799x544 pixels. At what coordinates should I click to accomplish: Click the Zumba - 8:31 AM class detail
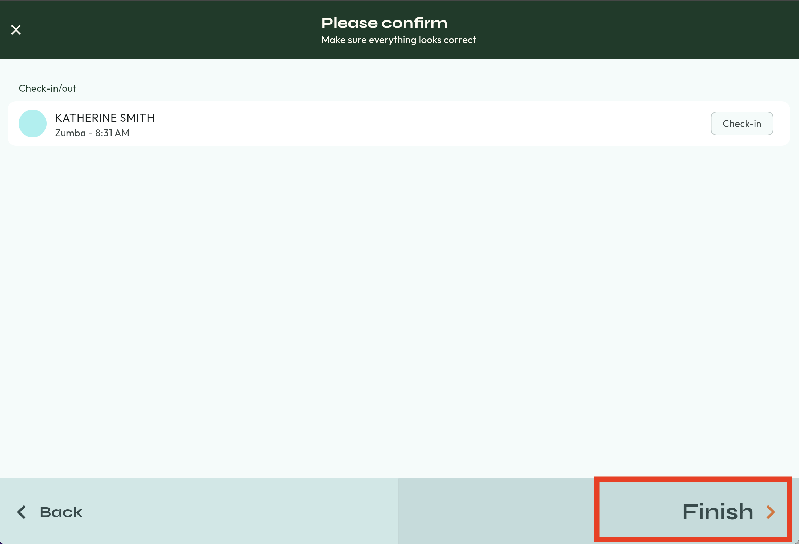(x=92, y=133)
